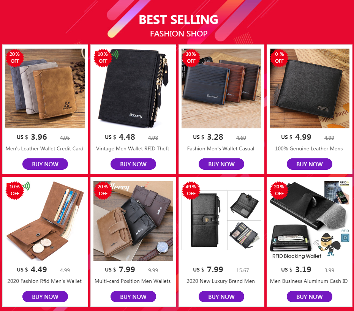Screen dimensions: 354x311
Task: Click BUY NOW under the Vintage Men Wallet RFID
Action: point(133,164)
